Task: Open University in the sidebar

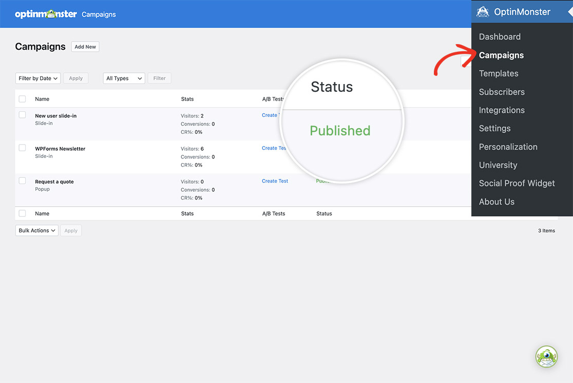Action: click(498, 165)
